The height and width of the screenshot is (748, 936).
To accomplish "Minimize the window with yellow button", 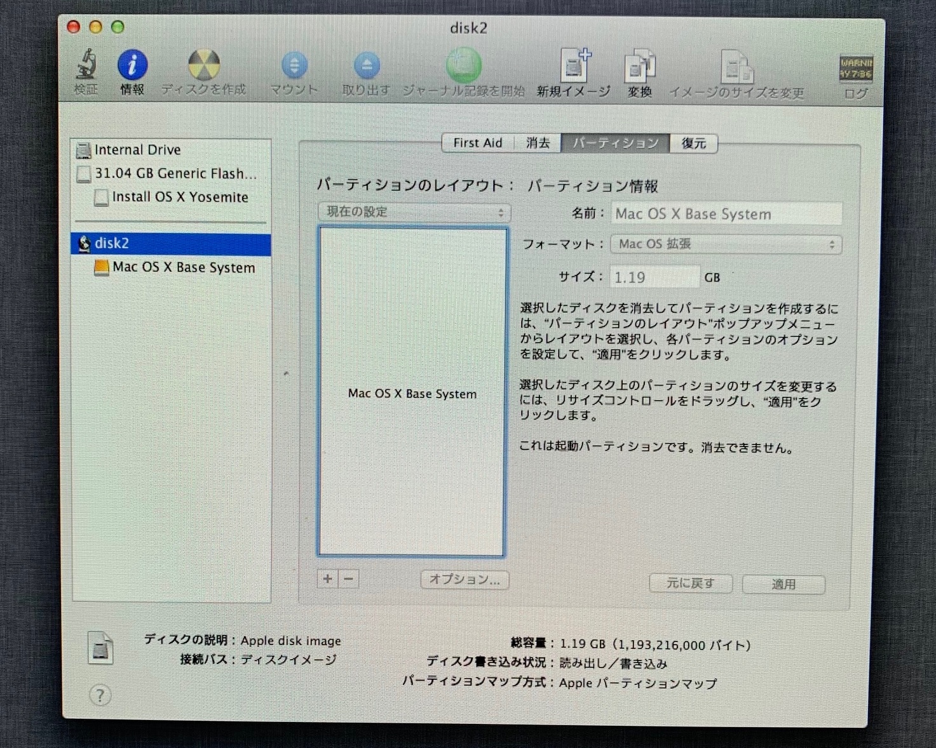I will [x=95, y=27].
